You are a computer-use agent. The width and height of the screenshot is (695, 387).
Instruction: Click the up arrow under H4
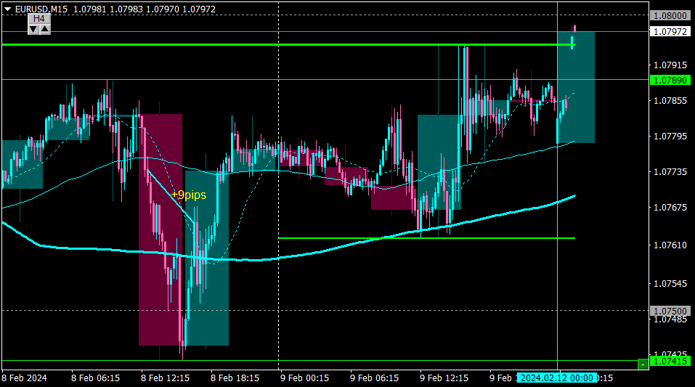45,29
